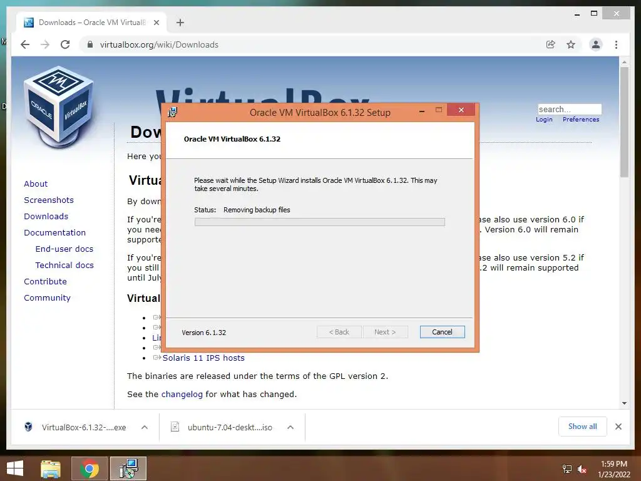Viewport: 641px width, 481px height.
Task: Show all downloads
Action: click(x=583, y=427)
